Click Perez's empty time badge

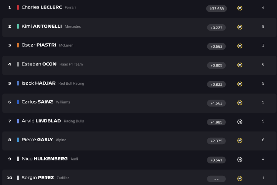click(216, 179)
